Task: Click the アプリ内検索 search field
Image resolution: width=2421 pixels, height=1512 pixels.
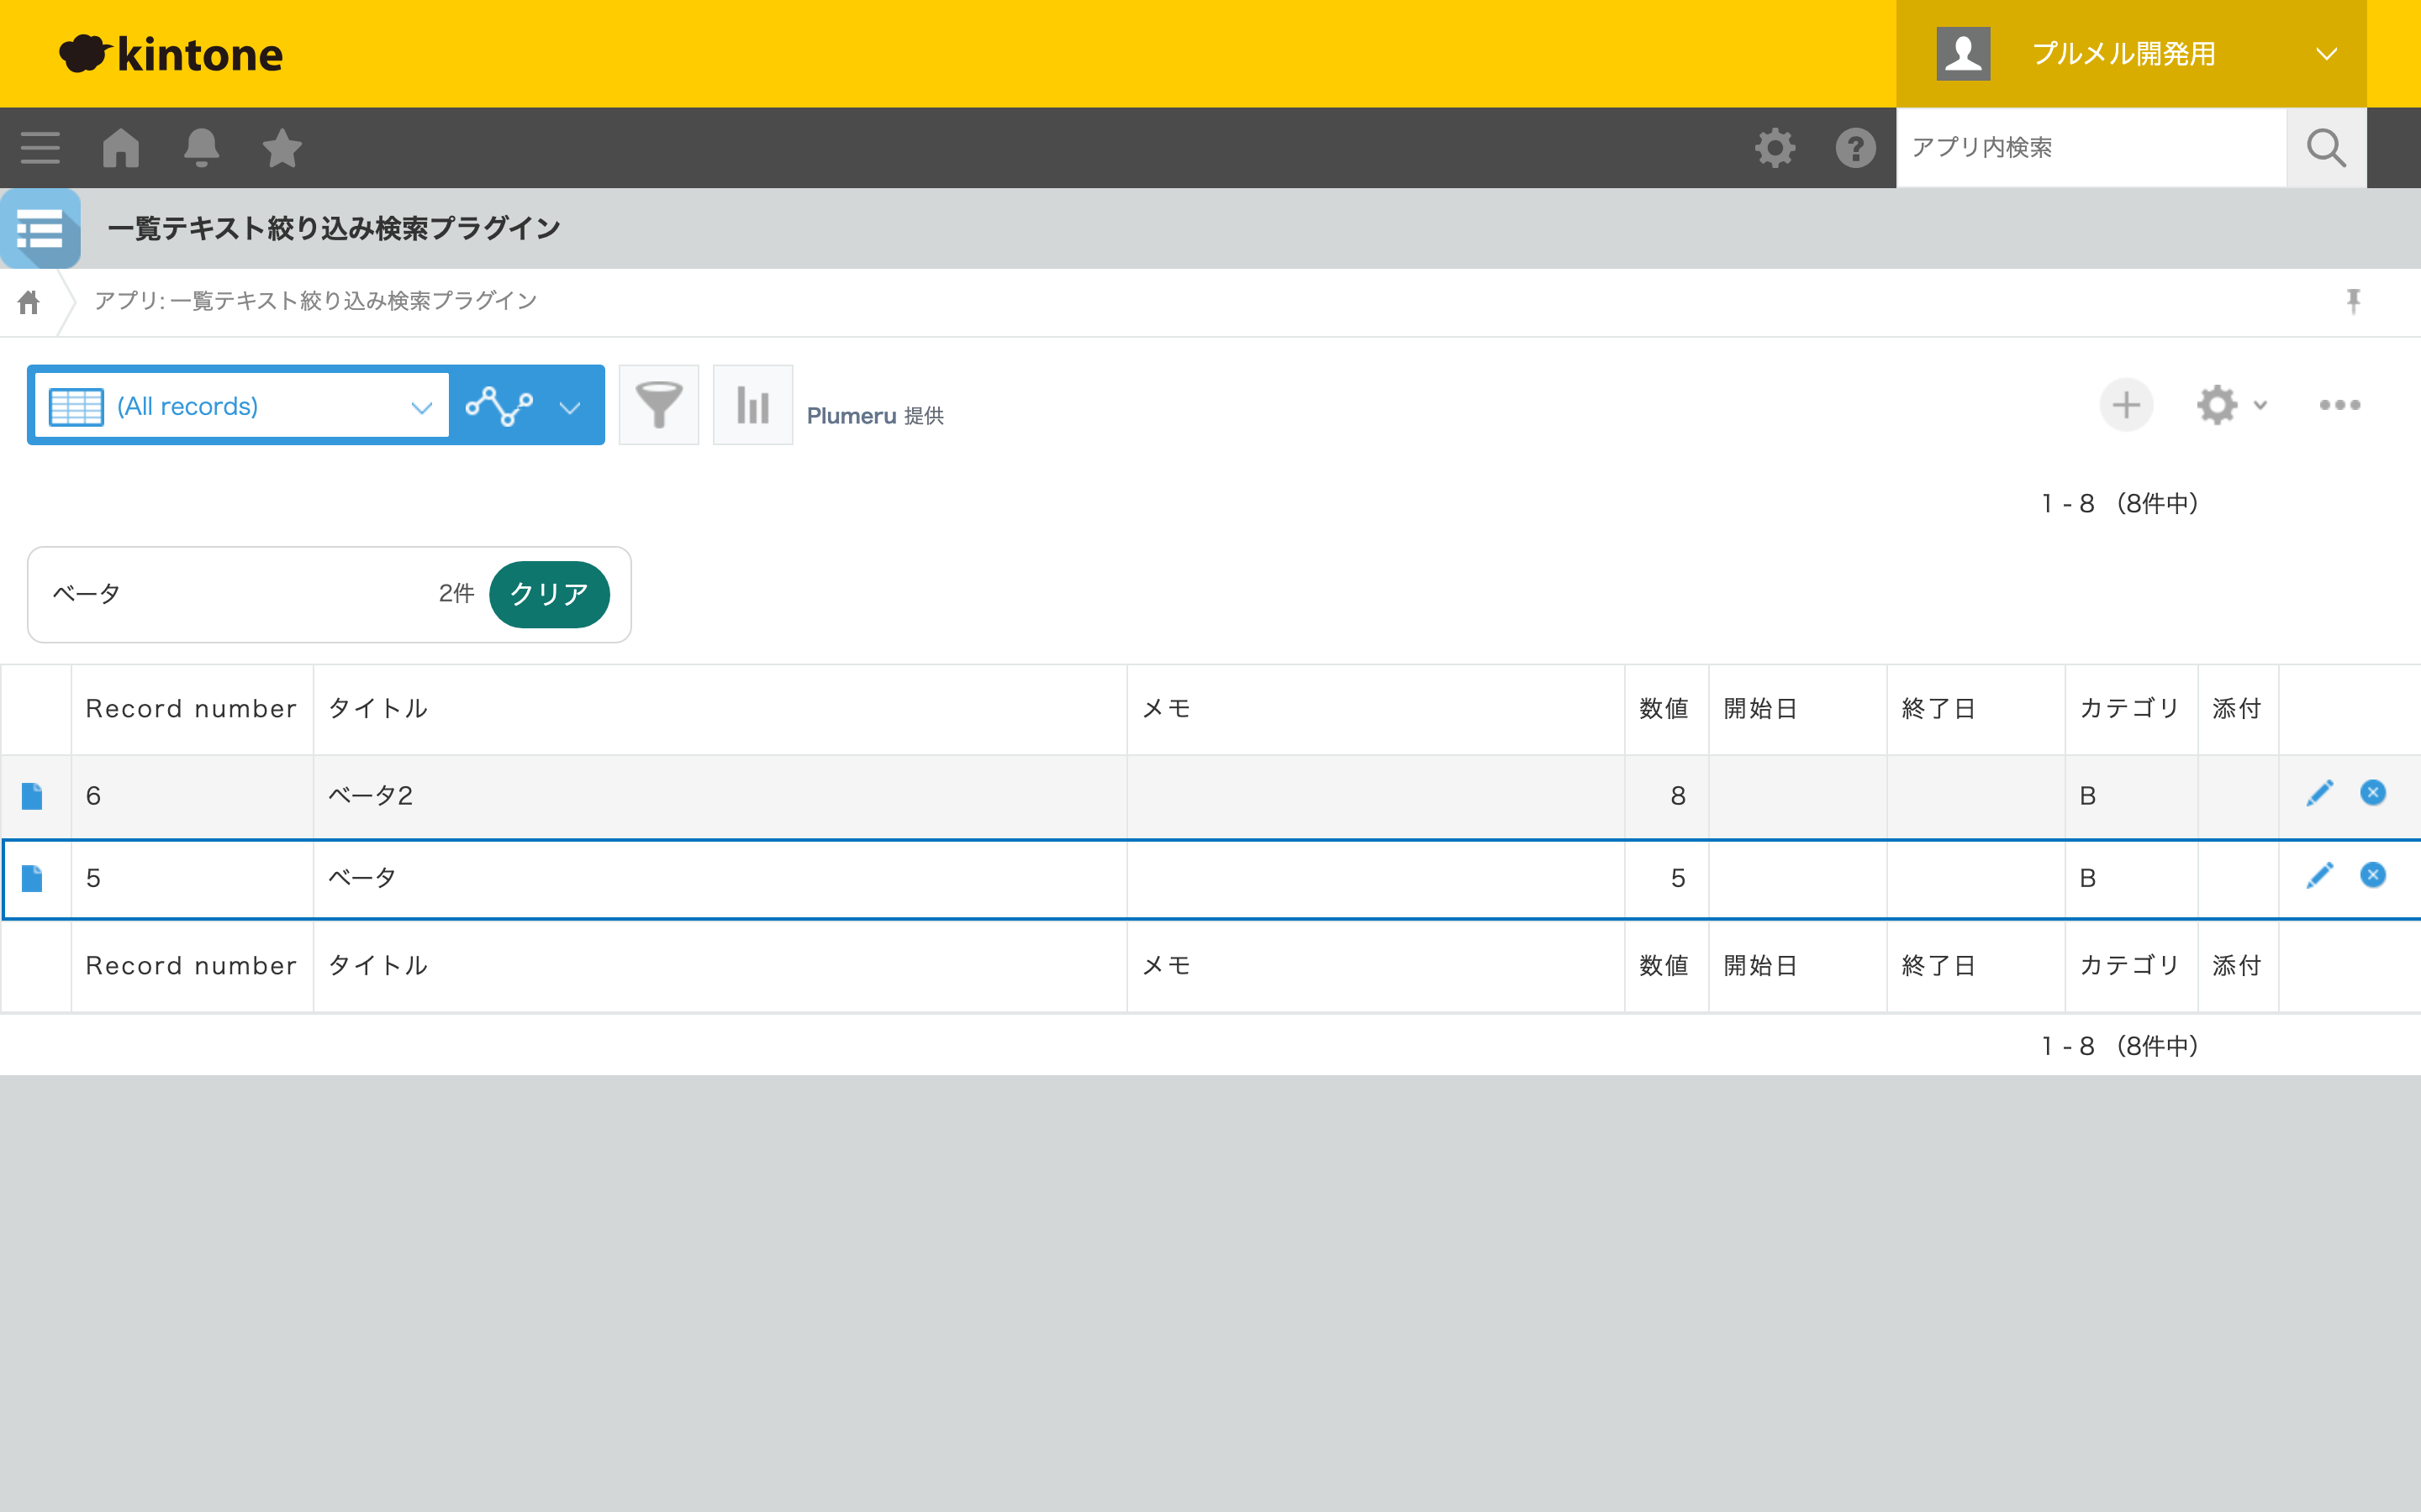Action: 2091,148
